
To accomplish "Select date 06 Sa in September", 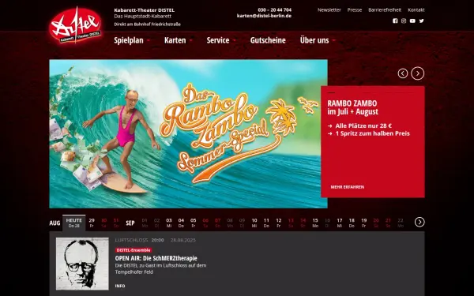I will (205, 223).
